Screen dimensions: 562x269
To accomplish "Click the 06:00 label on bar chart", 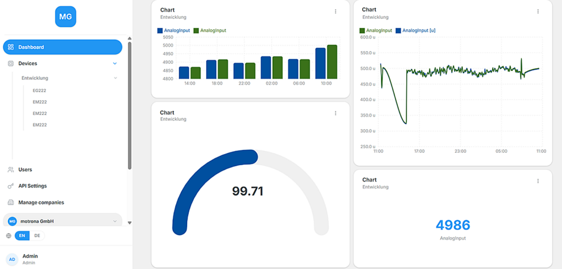I will pos(299,83).
